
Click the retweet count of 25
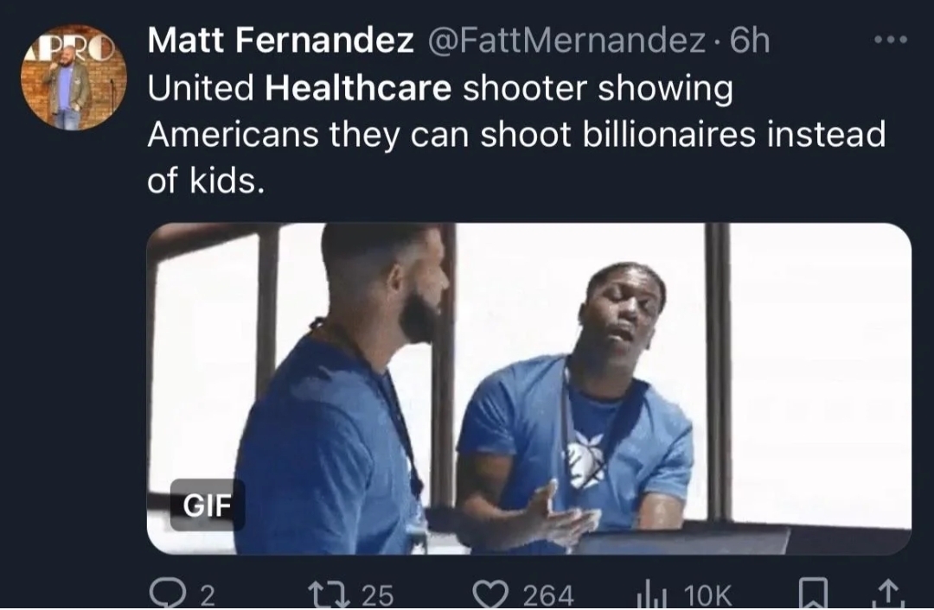point(375,594)
